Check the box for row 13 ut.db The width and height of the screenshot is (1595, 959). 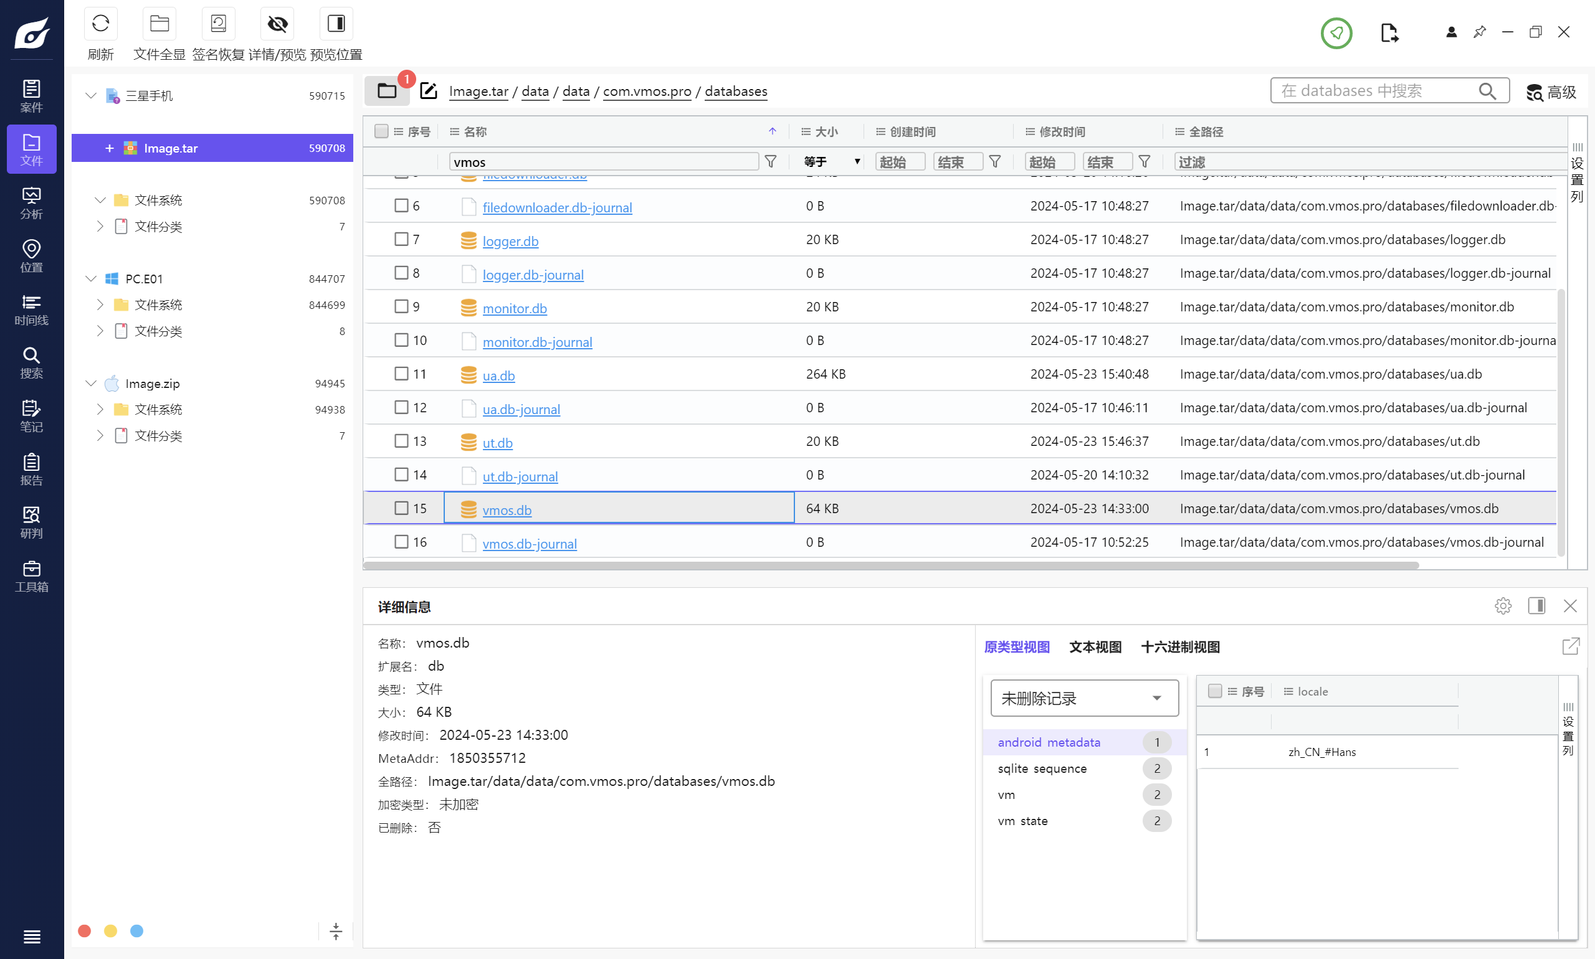pyautogui.click(x=401, y=441)
